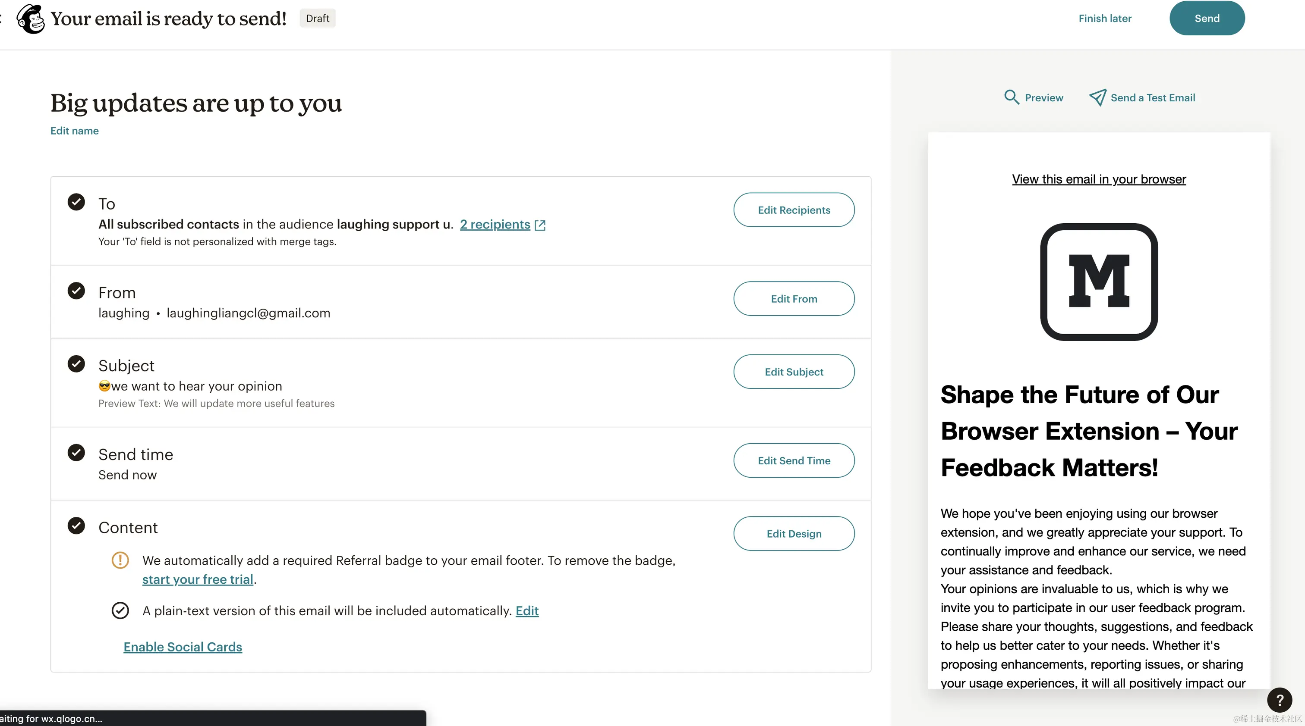The image size is (1305, 726).
Task: Open Edit Recipients
Action: click(794, 210)
